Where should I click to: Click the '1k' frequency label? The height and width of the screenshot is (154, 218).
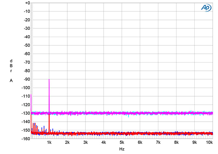point(49,142)
